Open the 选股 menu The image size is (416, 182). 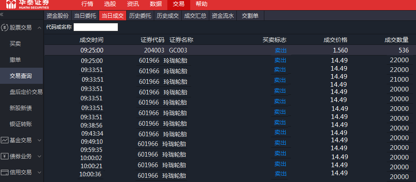[110, 4]
